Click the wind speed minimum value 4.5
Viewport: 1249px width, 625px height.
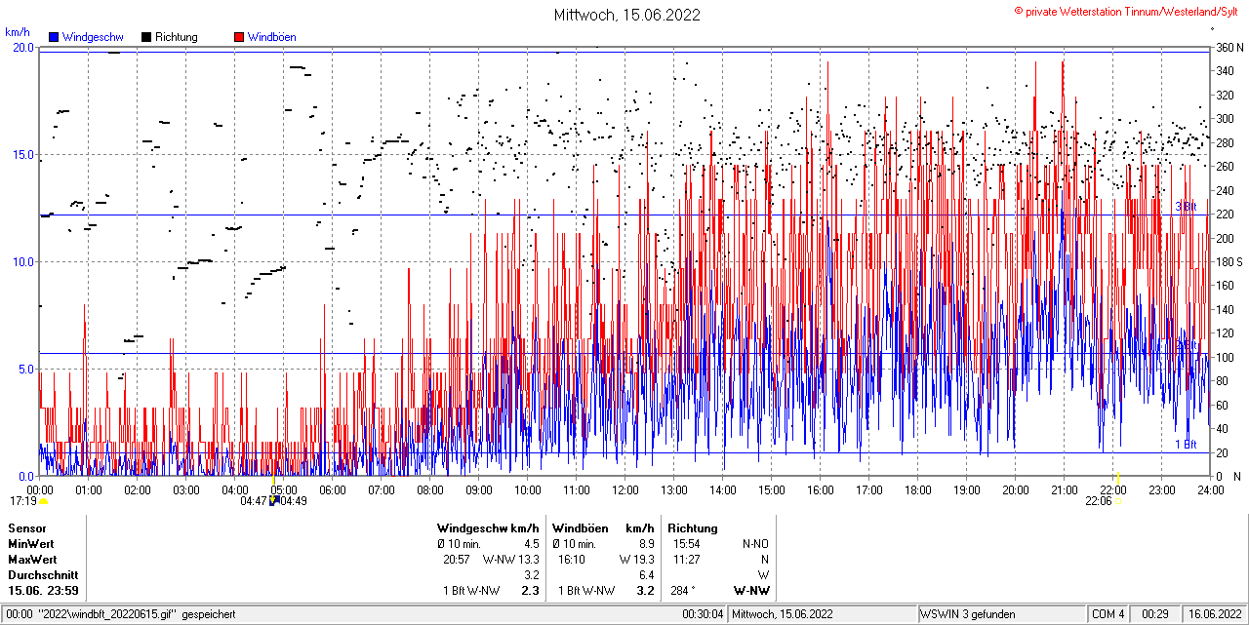(532, 544)
